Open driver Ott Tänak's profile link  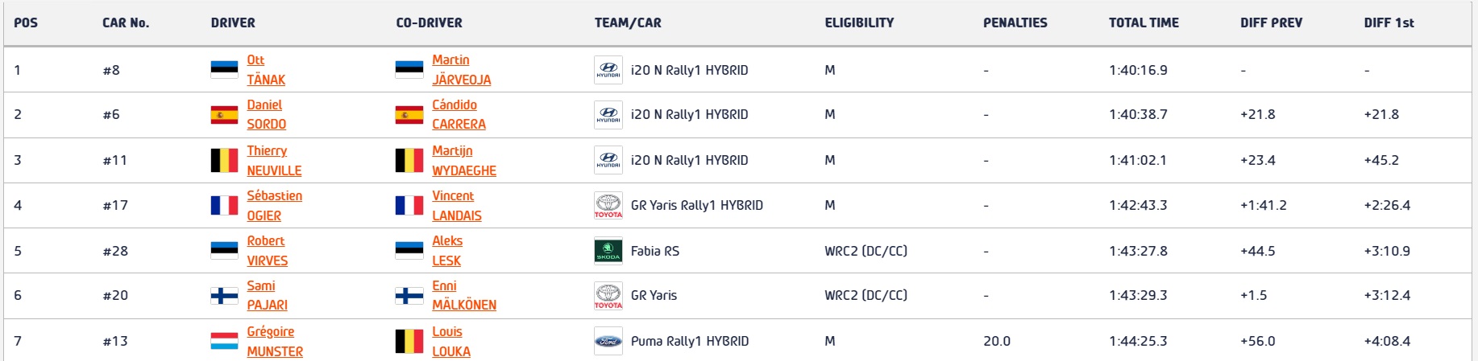[266, 70]
